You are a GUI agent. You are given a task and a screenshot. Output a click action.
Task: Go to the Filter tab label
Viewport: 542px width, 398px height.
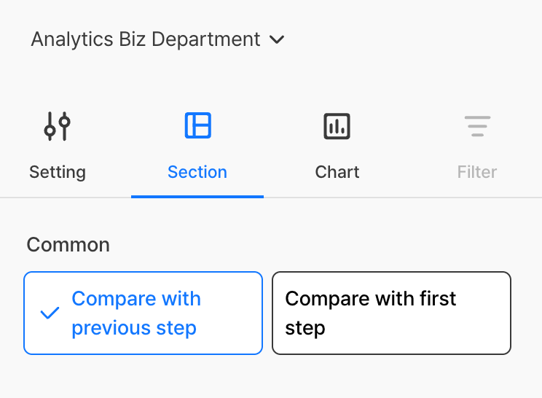tap(477, 172)
